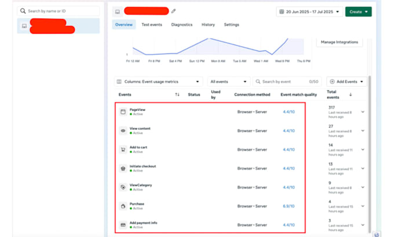
Task: Open View content match quality score link
Action: click(289, 131)
